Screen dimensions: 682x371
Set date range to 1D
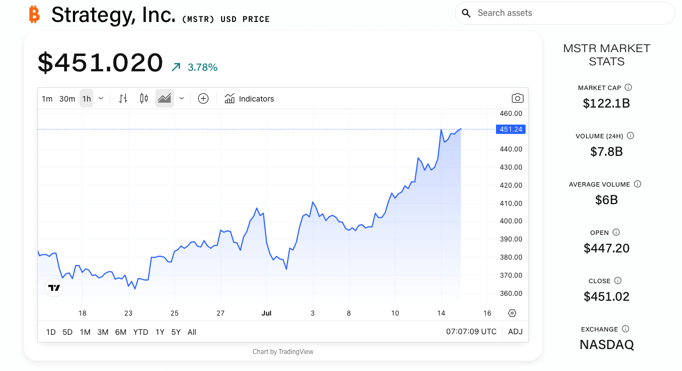pyautogui.click(x=50, y=332)
